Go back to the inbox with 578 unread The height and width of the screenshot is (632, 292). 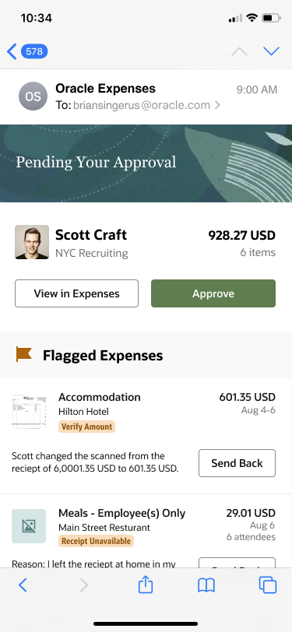click(x=27, y=51)
